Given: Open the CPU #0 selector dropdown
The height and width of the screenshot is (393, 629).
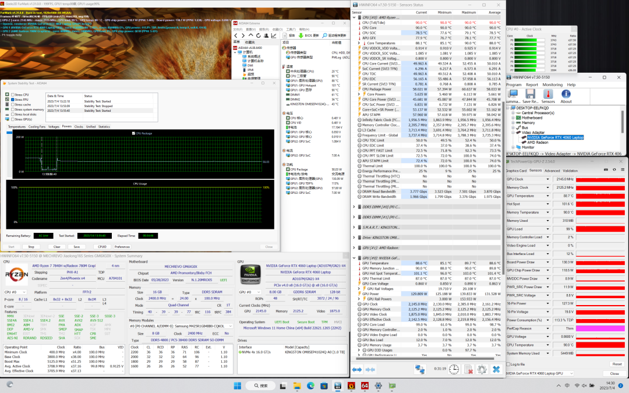Looking at the screenshot, I should (x=17, y=292).
